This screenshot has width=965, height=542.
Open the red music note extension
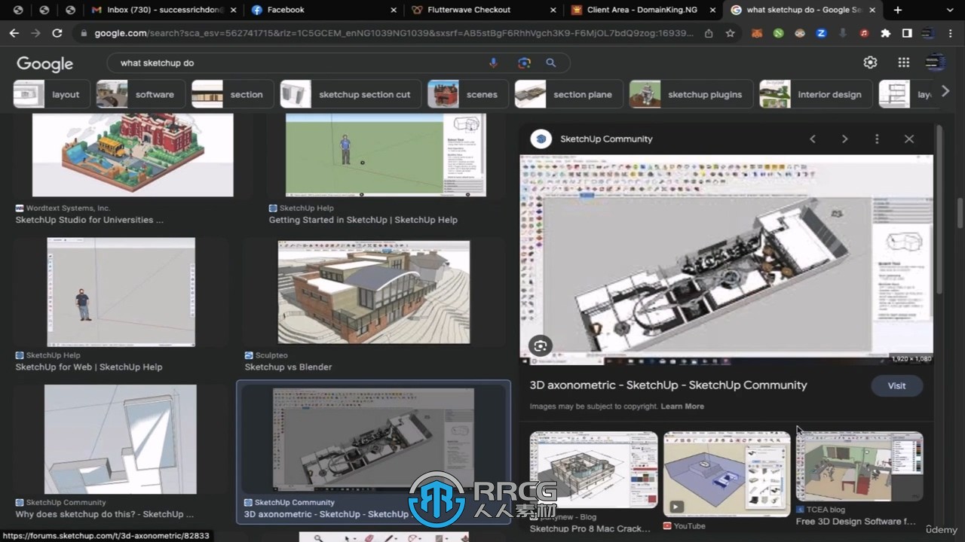[x=864, y=33]
